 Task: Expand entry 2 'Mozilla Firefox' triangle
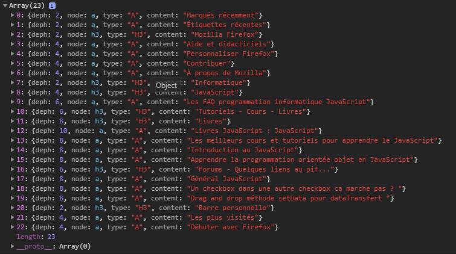pos(13,34)
